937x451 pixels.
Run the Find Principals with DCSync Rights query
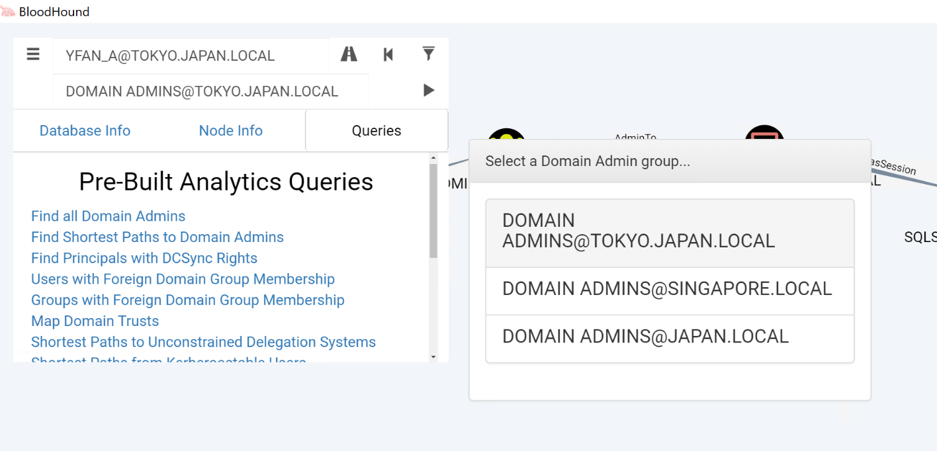coord(144,258)
